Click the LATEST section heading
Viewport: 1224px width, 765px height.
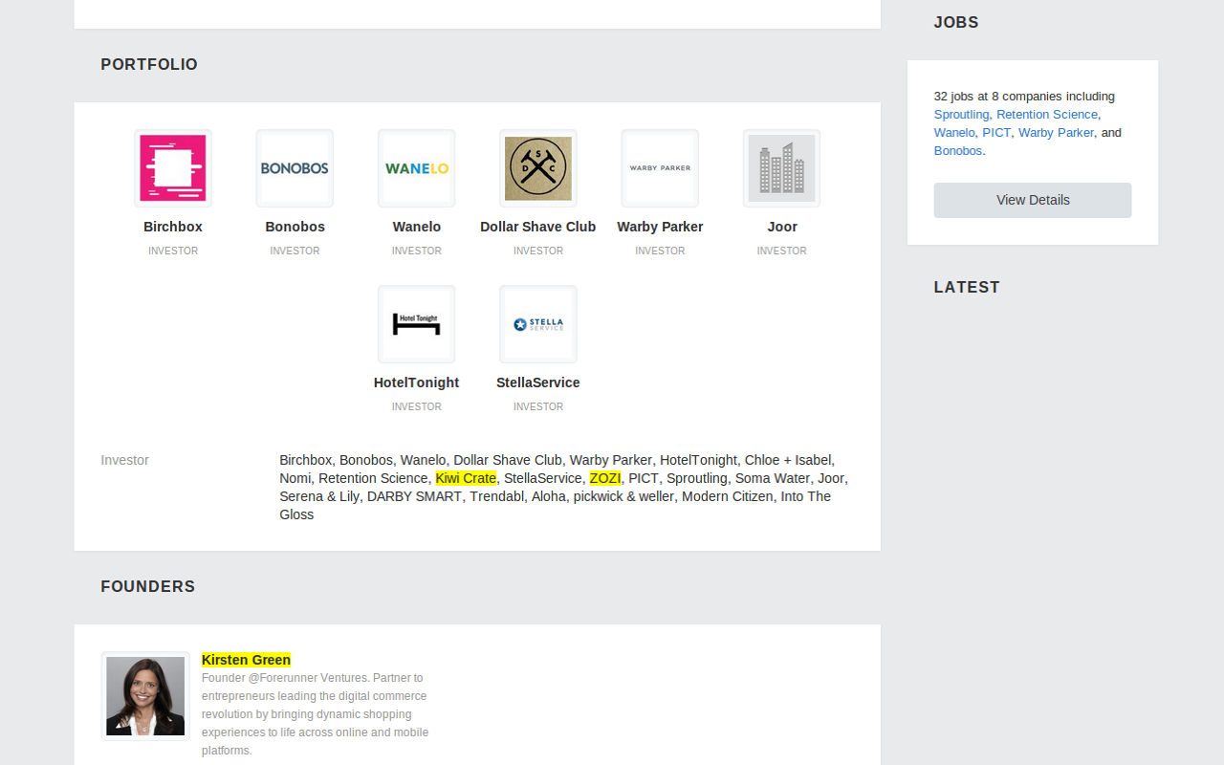pyautogui.click(x=967, y=288)
